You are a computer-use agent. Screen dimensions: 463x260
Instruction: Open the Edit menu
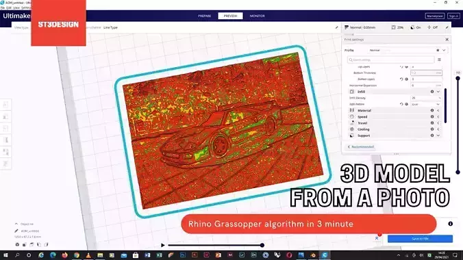(x=10, y=8)
